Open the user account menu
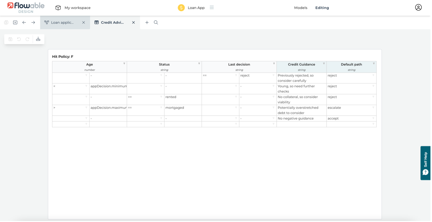 418,7
